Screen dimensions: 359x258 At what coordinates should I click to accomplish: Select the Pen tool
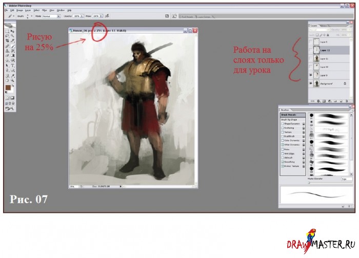click(7, 70)
